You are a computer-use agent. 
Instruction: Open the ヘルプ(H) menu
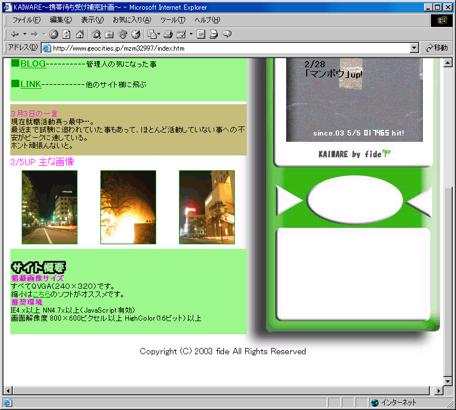(207, 20)
